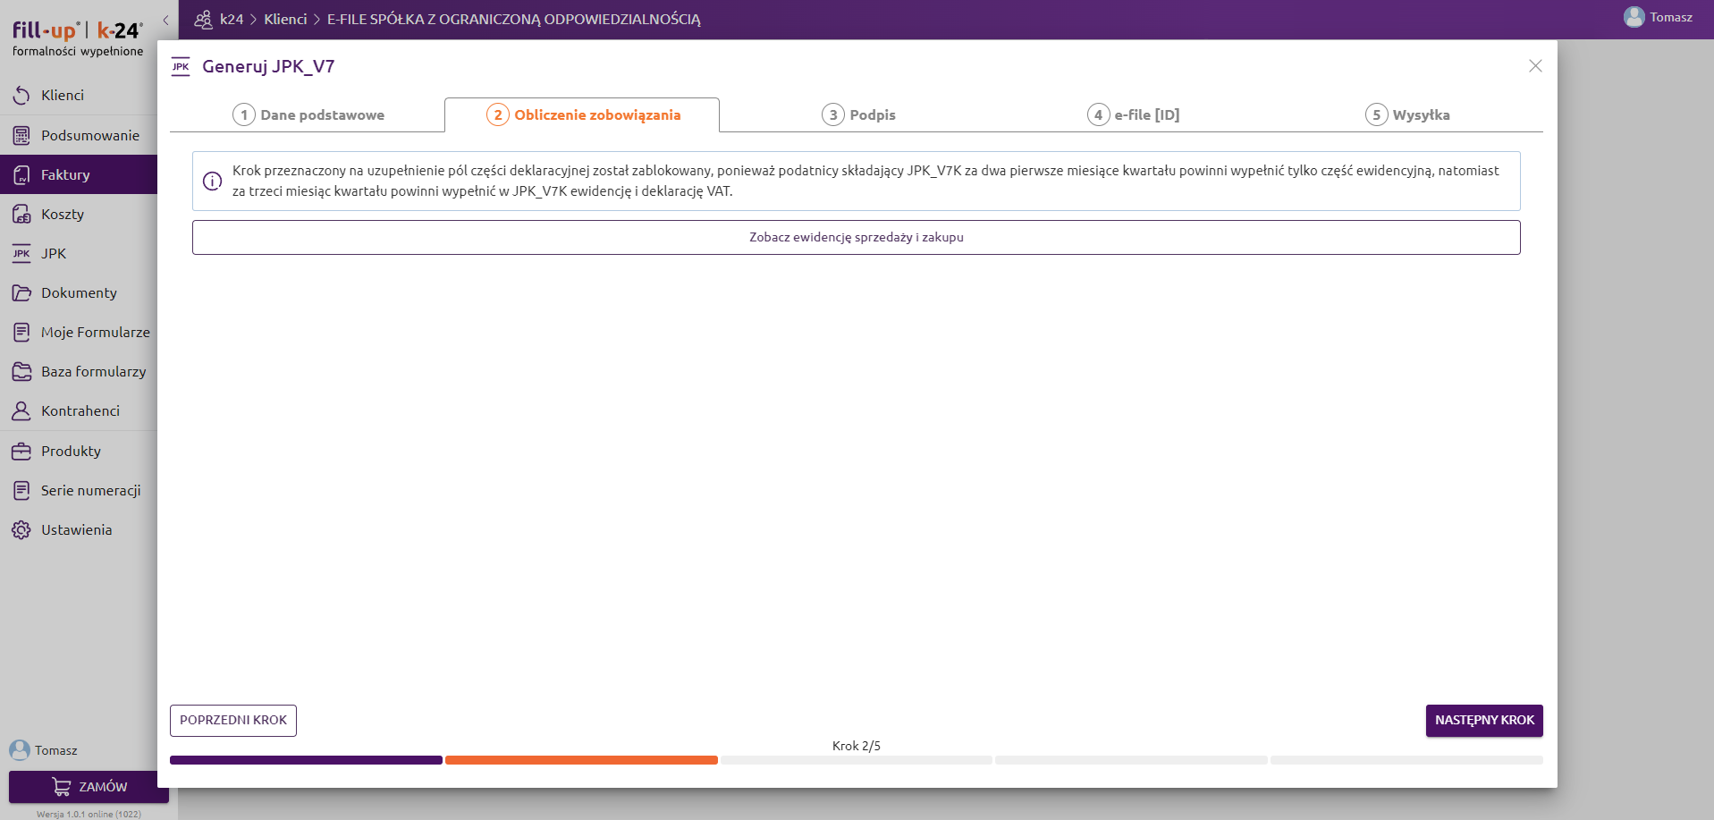Screen dimensions: 1714x820
Task: Click Zobacz ewidencję sprzedaży i zakupu
Action: 856,238
